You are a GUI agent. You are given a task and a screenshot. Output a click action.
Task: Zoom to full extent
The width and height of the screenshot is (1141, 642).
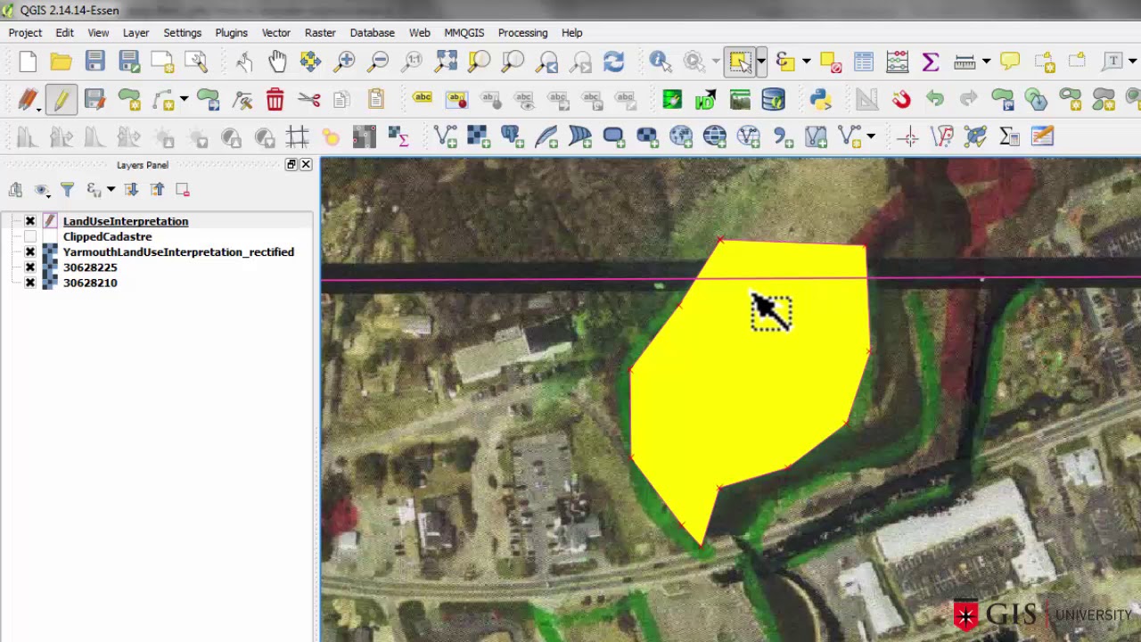tap(446, 62)
